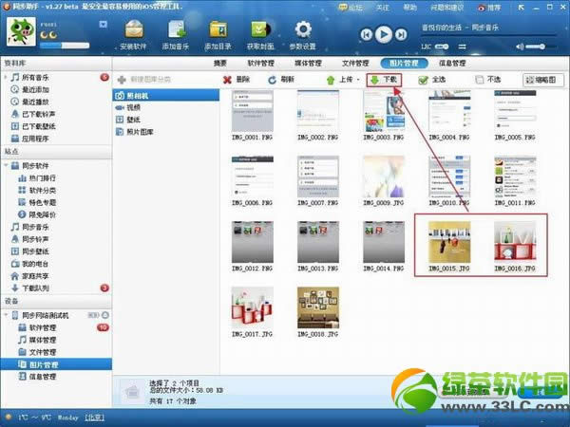Open 参数设置 settings gear
Image resolution: width=570 pixels, height=427 pixels.
[x=302, y=35]
